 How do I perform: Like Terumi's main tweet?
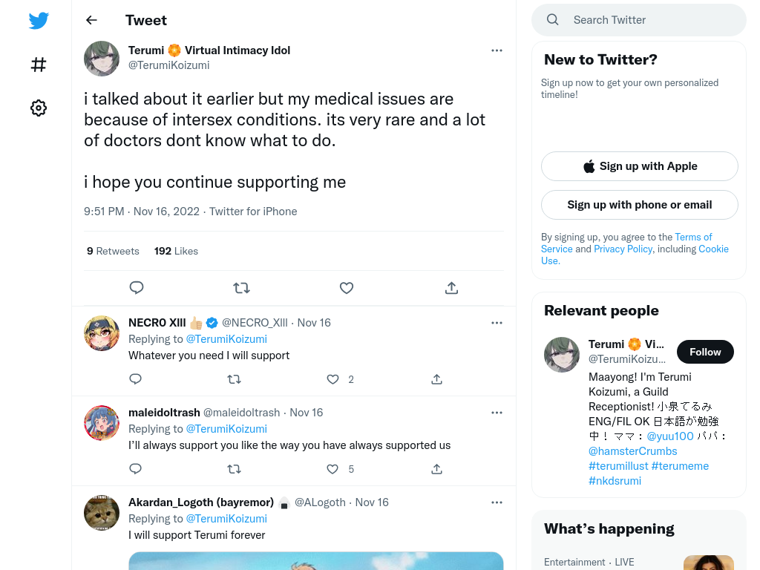(347, 288)
